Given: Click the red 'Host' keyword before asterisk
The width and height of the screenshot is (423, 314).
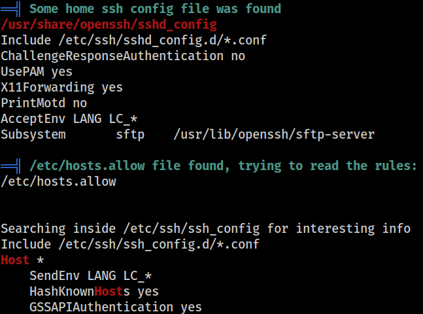Looking at the screenshot, I should click(15, 260).
